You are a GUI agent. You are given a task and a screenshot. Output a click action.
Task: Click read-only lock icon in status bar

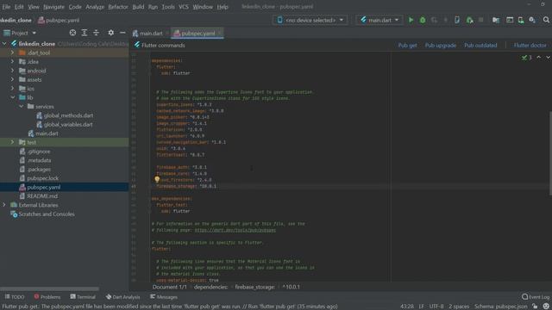[x=535, y=307]
